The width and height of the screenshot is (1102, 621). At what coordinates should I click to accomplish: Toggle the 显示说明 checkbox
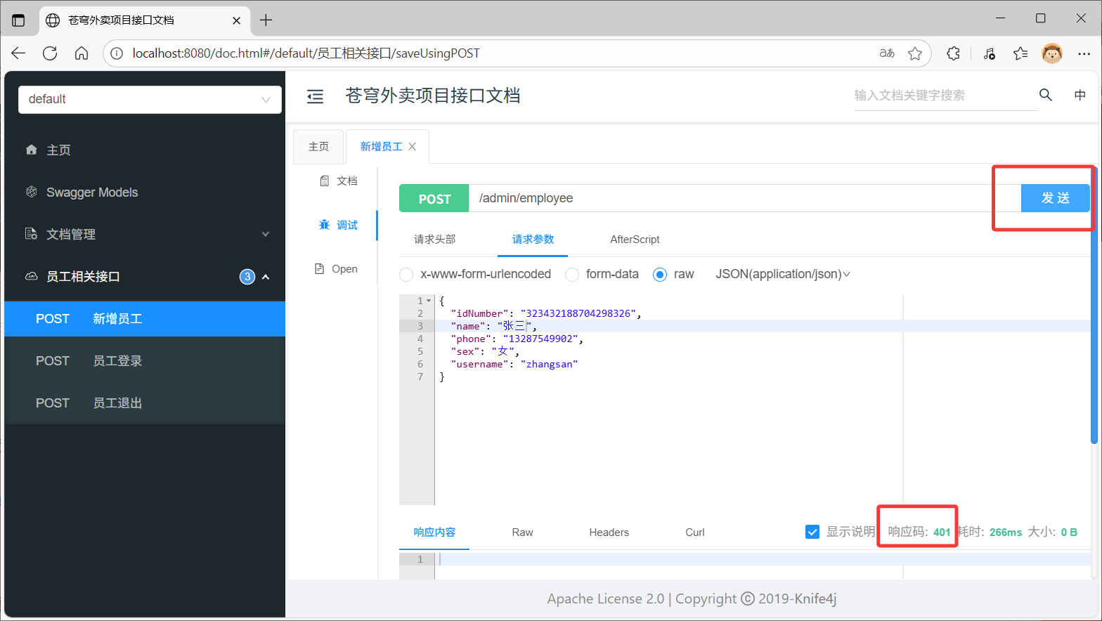tap(812, 532)
